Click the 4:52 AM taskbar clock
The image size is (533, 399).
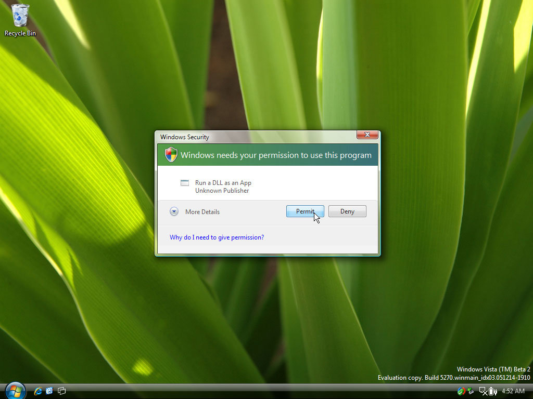tap(513, 391)
